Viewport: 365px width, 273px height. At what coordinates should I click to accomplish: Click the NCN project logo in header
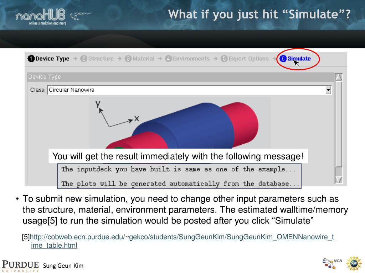tap(81, 16)
